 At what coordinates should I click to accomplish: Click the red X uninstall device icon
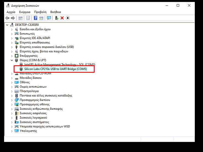62,18
